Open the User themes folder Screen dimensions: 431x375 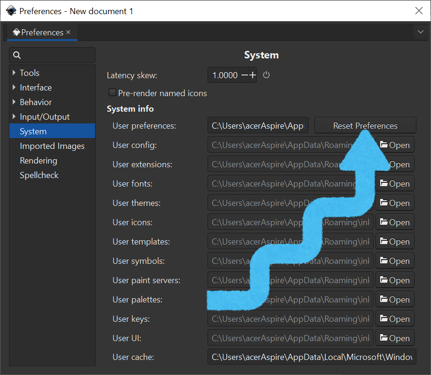(x=395, y=203)
